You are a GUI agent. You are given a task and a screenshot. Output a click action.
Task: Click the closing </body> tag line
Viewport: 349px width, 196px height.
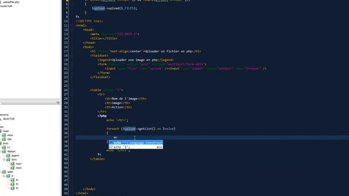(89, 189)
